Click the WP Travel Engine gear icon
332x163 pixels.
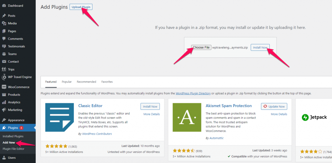point(4,77)
